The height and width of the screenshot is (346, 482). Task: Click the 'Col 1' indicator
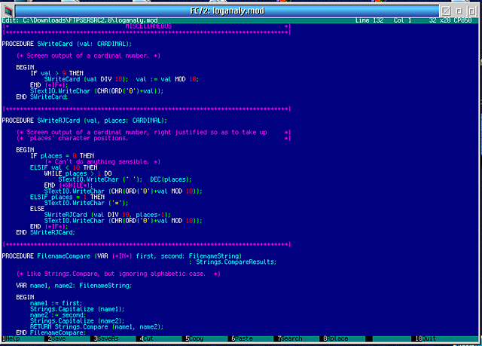coord(402,20)
